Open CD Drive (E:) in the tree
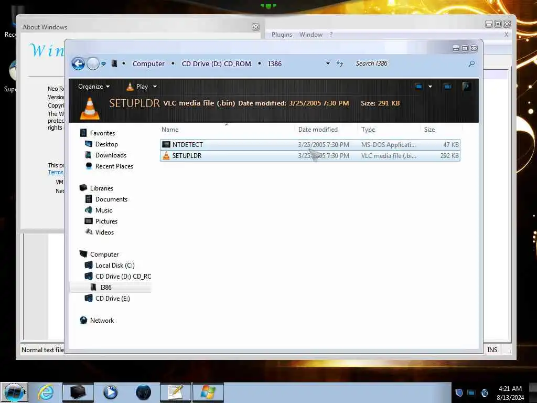This screenshot has height=403, width=537. tap(112, 298)
